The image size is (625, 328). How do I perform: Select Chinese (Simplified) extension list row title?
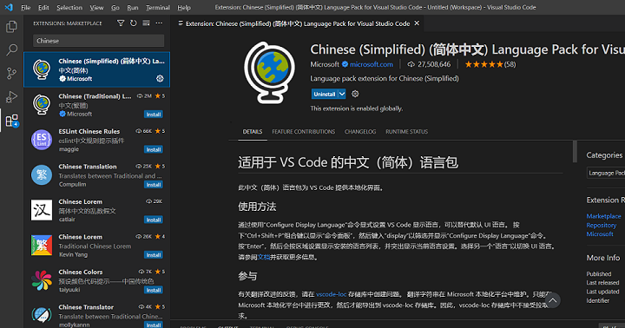click(111, 61)
